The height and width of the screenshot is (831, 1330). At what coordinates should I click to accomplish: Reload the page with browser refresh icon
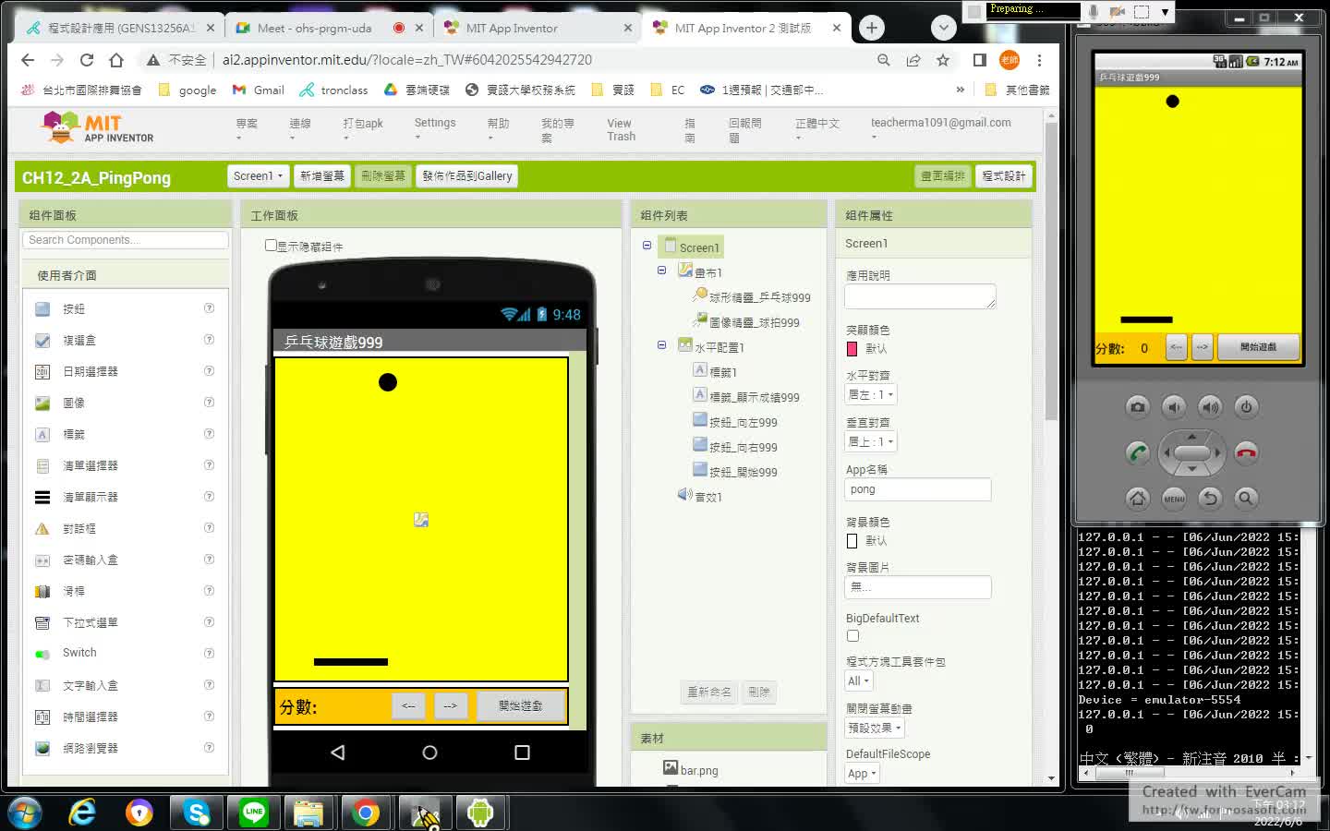[x=87, y=60]
